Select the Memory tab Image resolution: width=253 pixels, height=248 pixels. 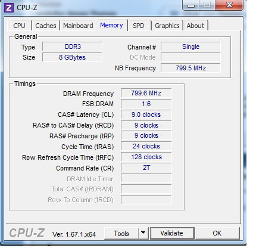click(111, 25)
